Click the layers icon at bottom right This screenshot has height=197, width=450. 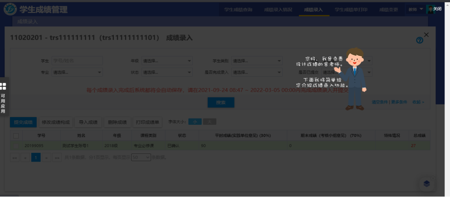click(x=426, y=183)
